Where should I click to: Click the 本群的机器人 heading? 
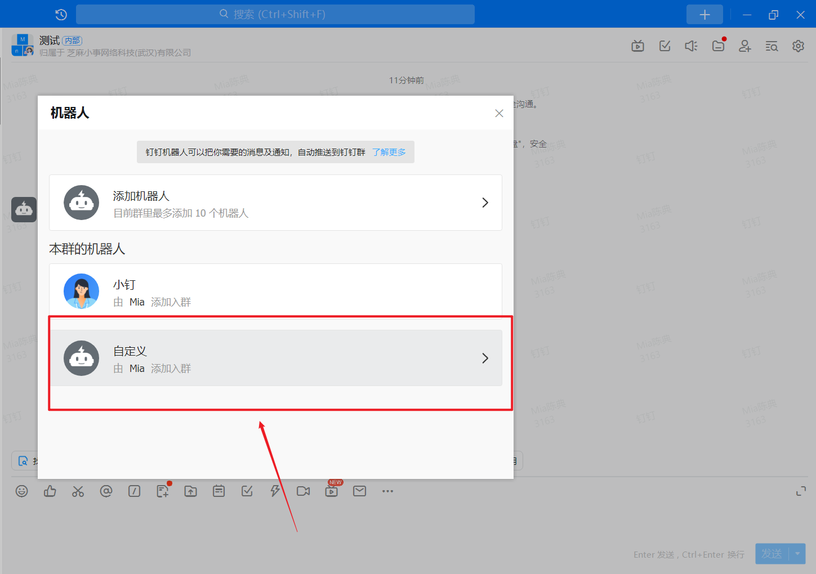coord(87,249)
